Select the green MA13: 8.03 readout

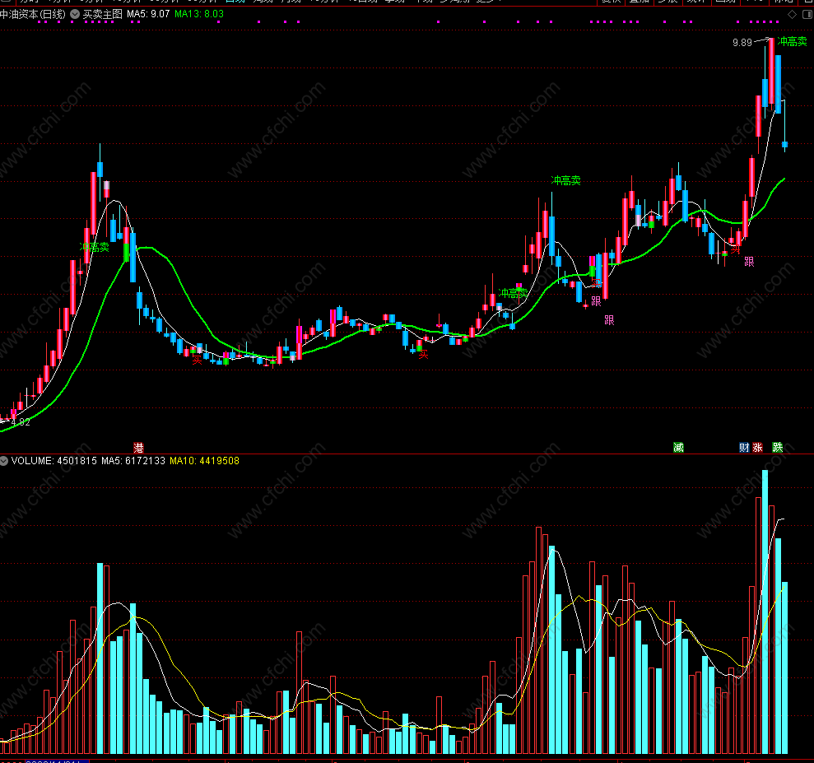199,14
